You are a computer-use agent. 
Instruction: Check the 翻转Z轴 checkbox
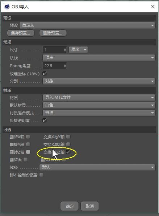(x=28, y=152)
